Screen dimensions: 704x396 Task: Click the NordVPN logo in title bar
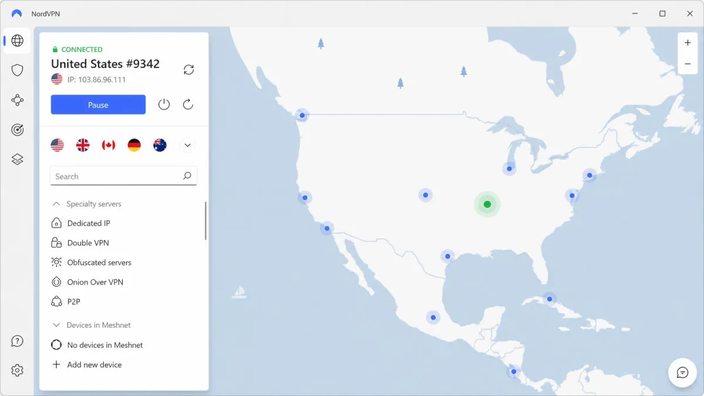16,13
